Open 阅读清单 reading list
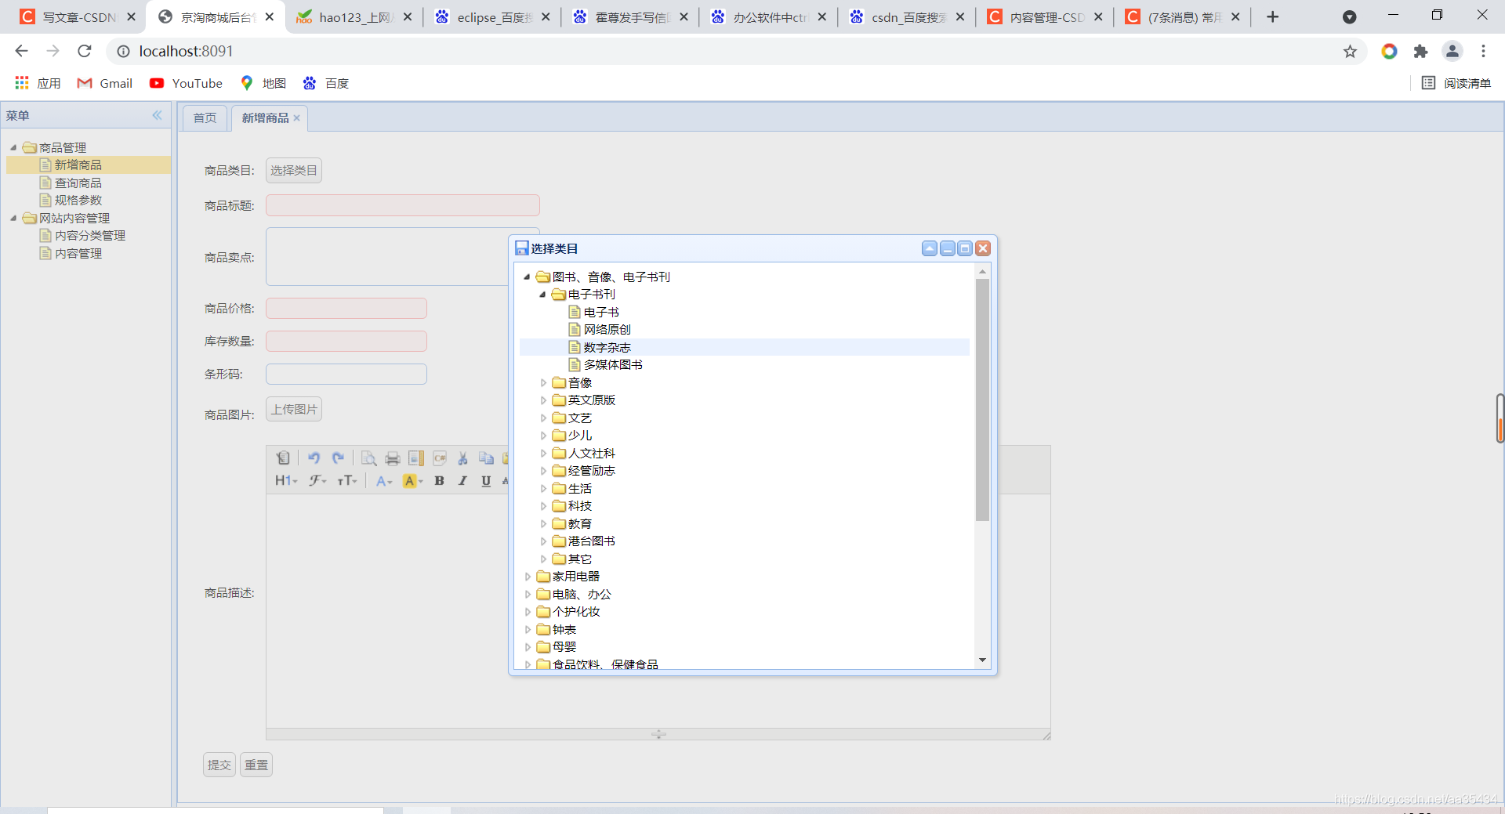Screen dimensions: 1505x814 1456,83
